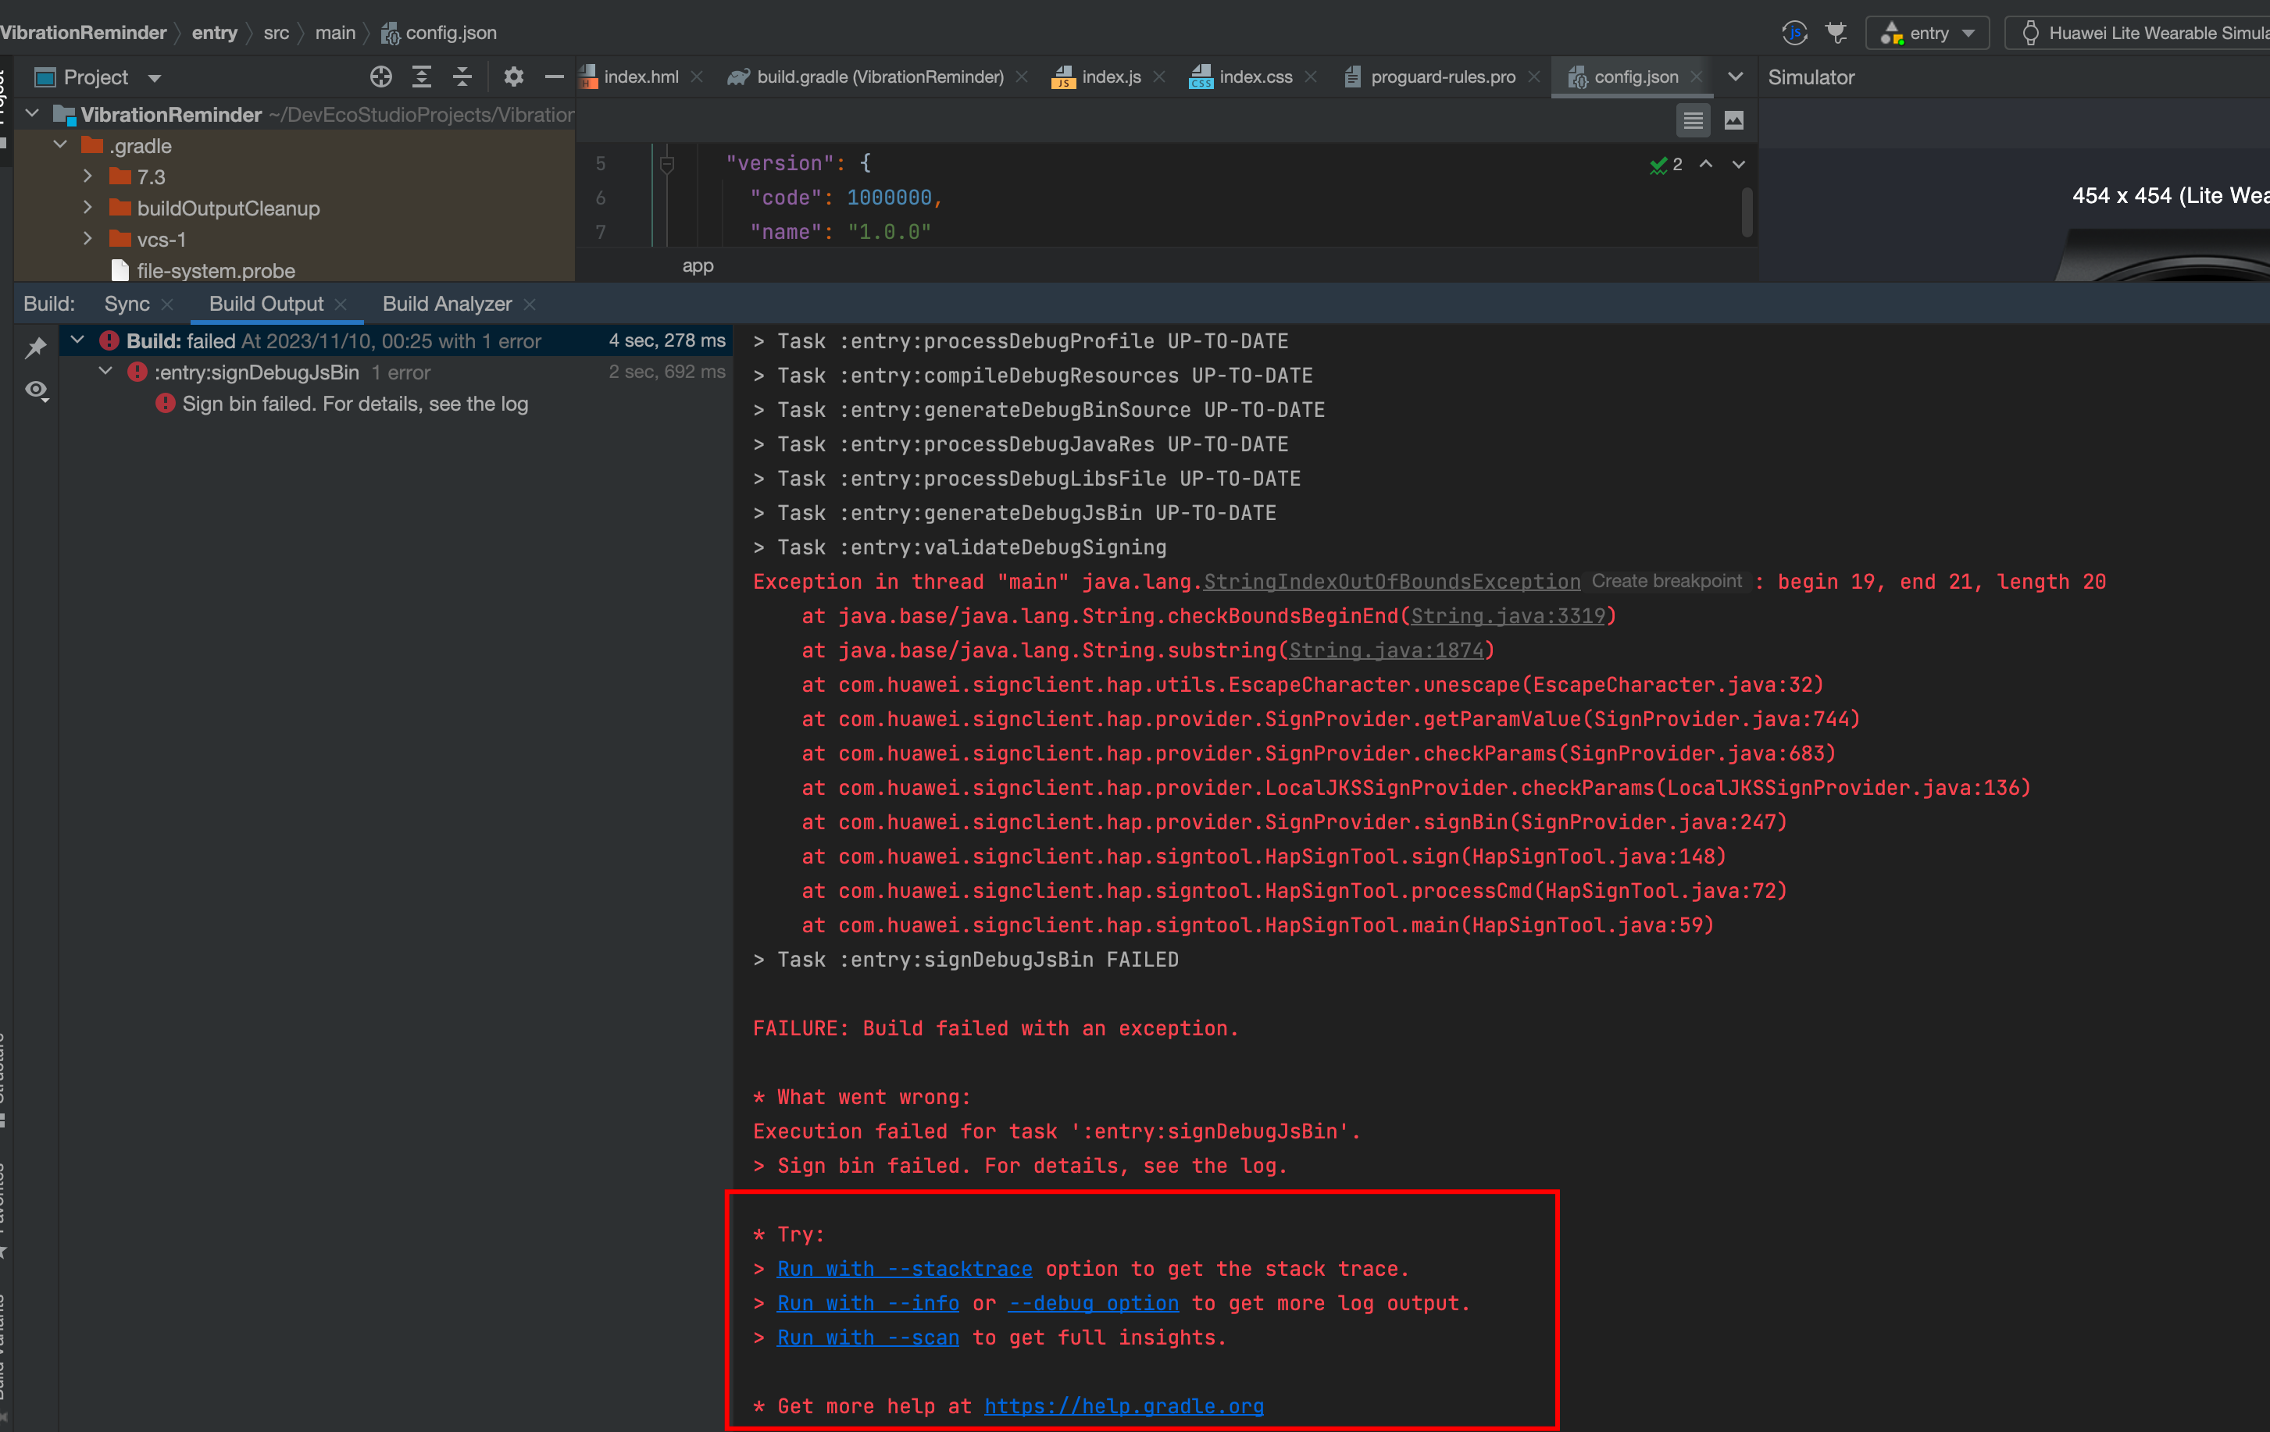Close the config.json editor tab
This screenshot has height=1432, width=2270.
[1696, 77]
